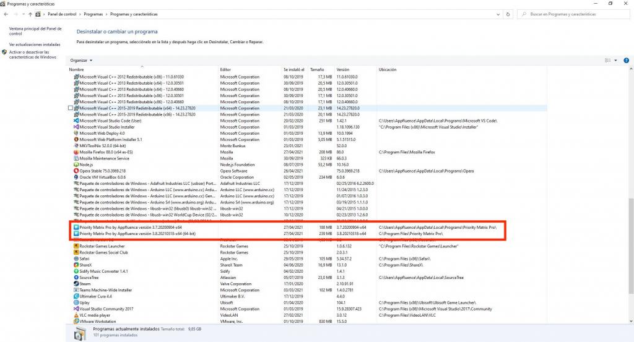Open Ver actualizaciones instaladas link
The width and height of the screenshot is (634, 342).
pos(35,45)
